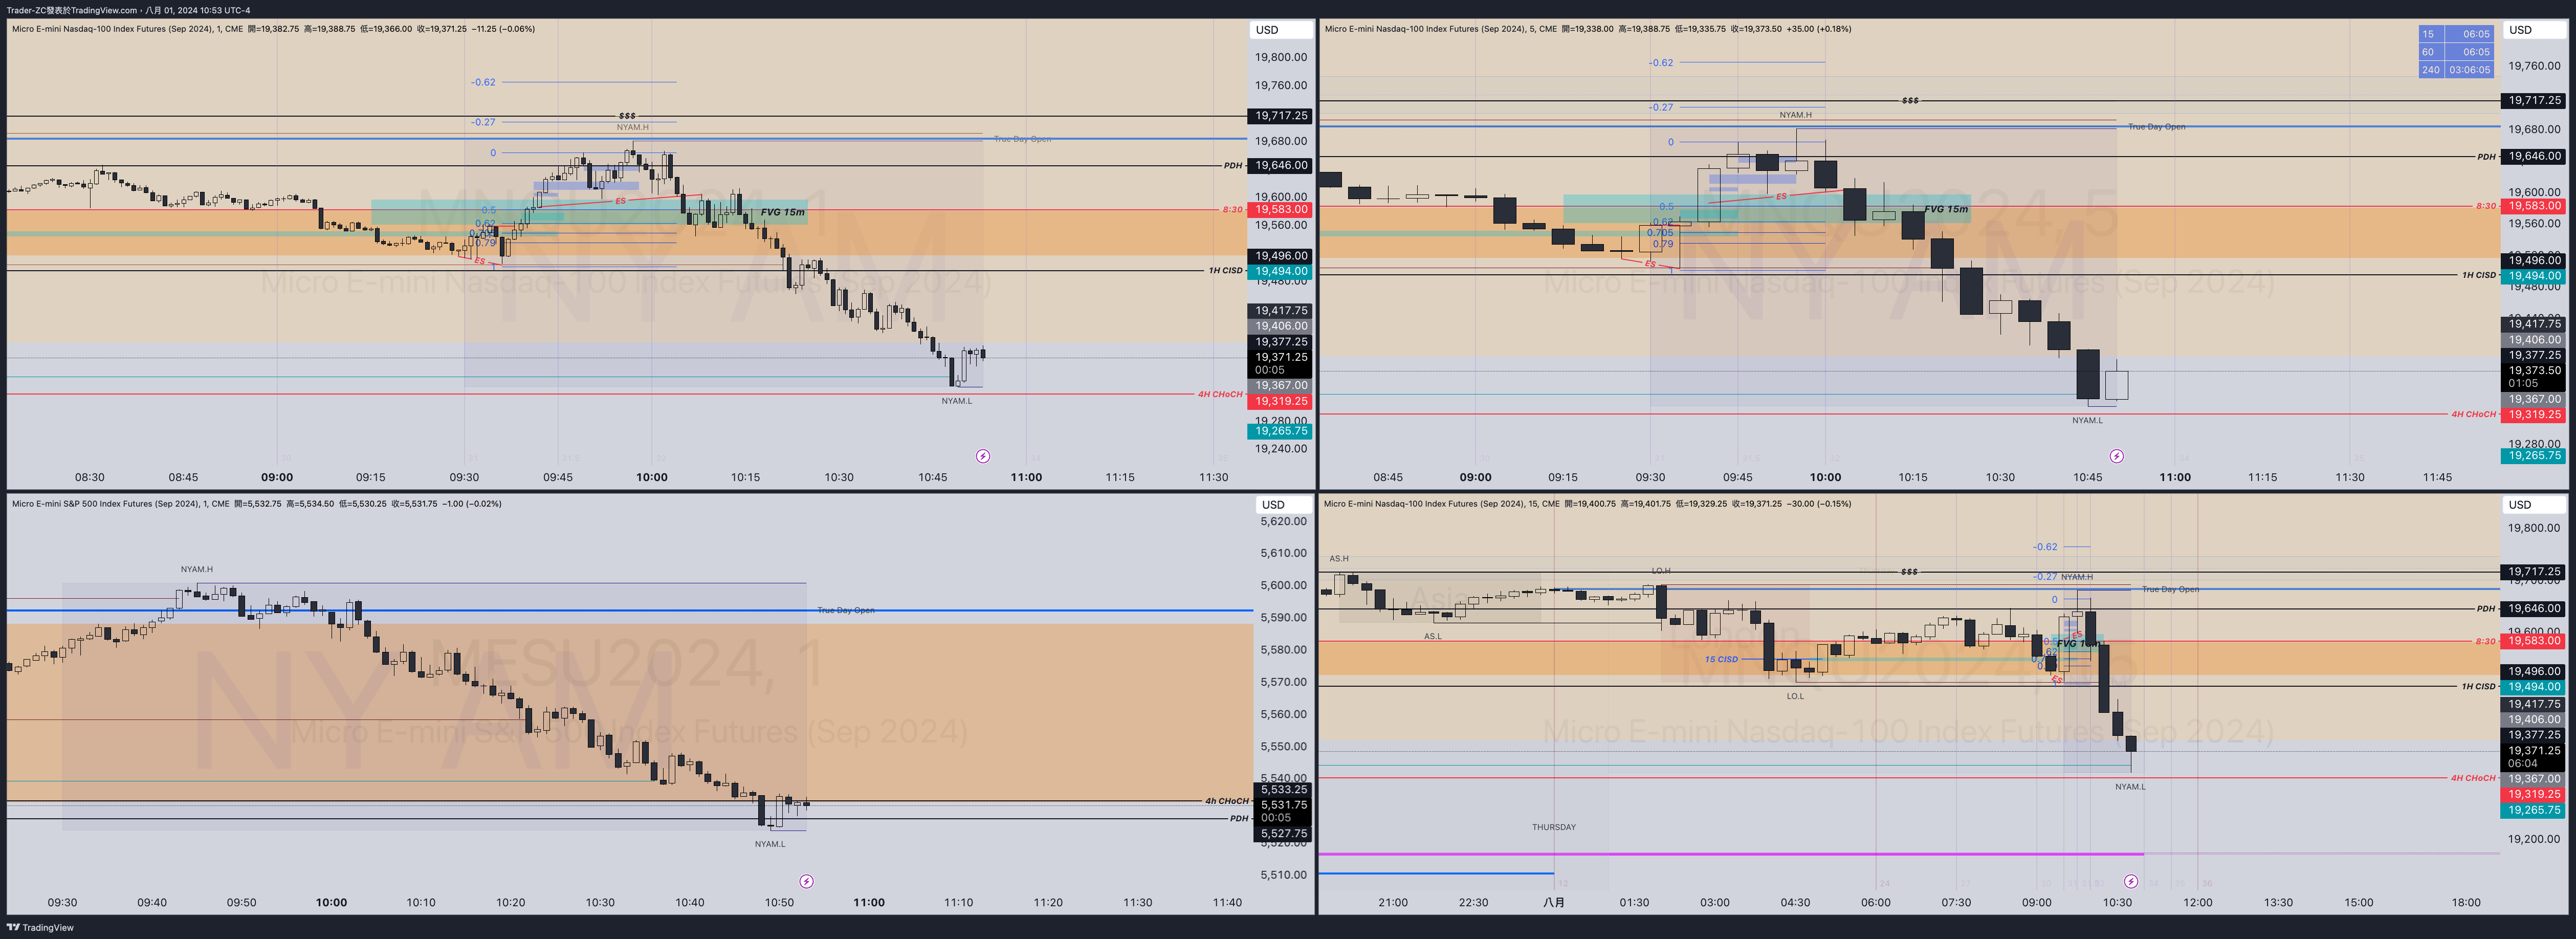Click the 5,533.25 price tag on the S&P 500 chart
2576x939 pixels.
[1283, 789]
